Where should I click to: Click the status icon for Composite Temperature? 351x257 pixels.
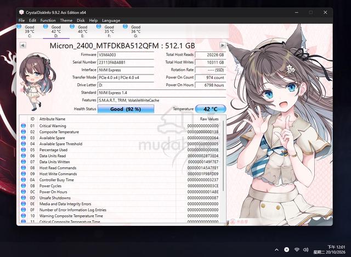point(23,132)
